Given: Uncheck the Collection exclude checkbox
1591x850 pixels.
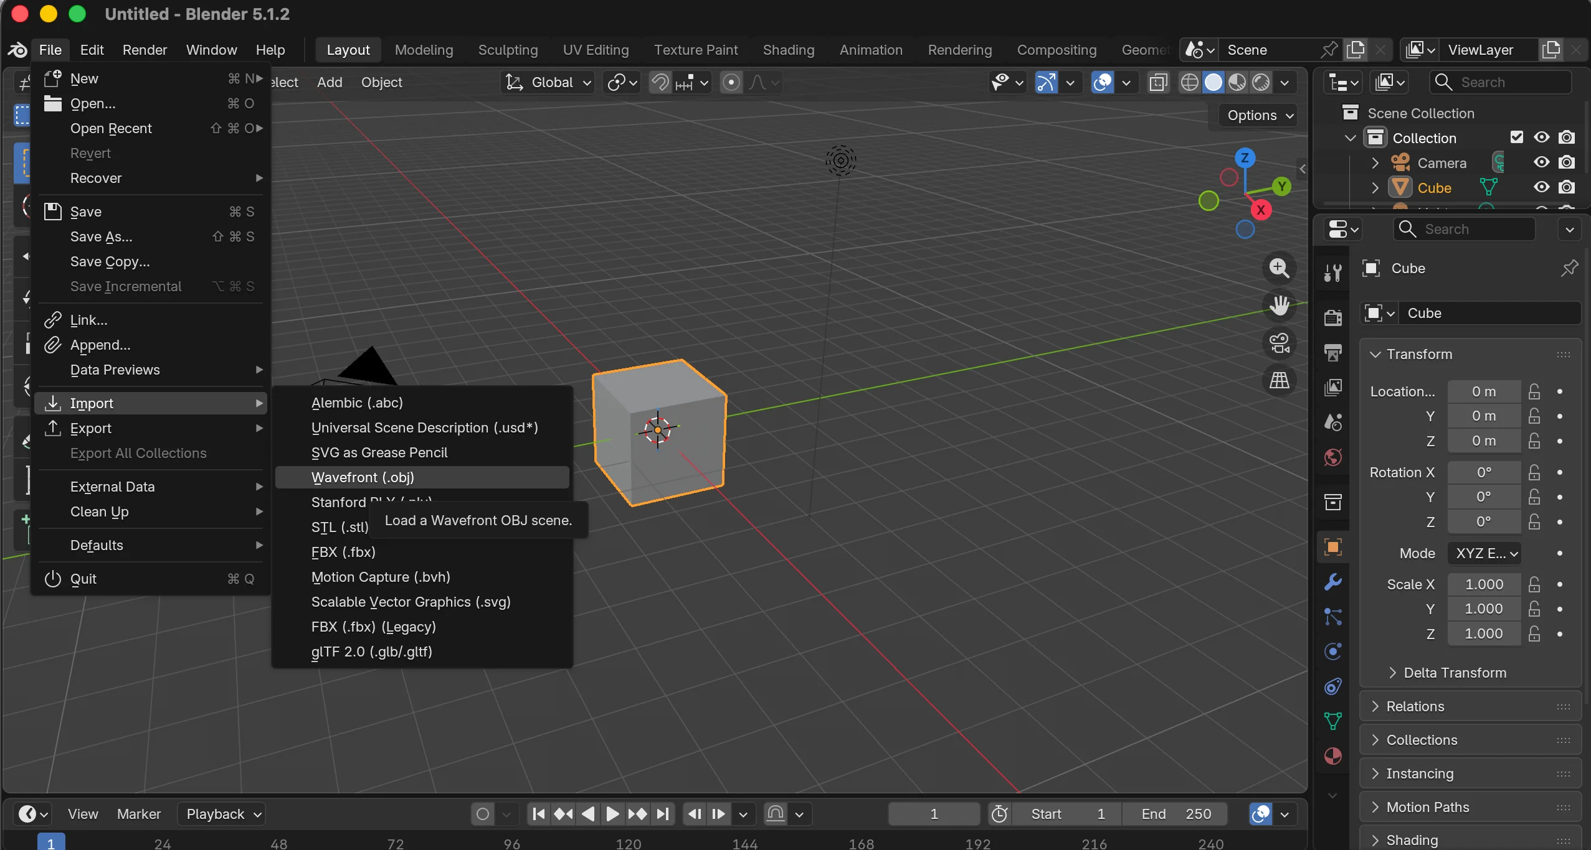Looking at the screenshot, I should pos(1516,138).
